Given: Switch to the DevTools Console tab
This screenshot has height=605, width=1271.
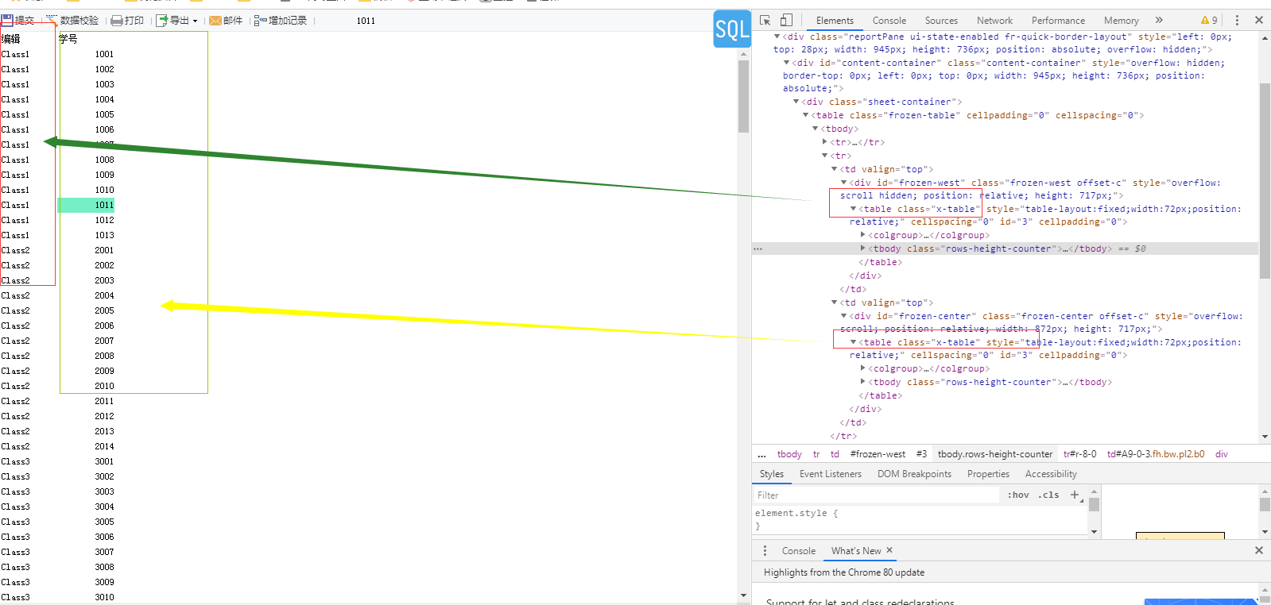Looking at the screenshot, I should (x=889, y=21).
